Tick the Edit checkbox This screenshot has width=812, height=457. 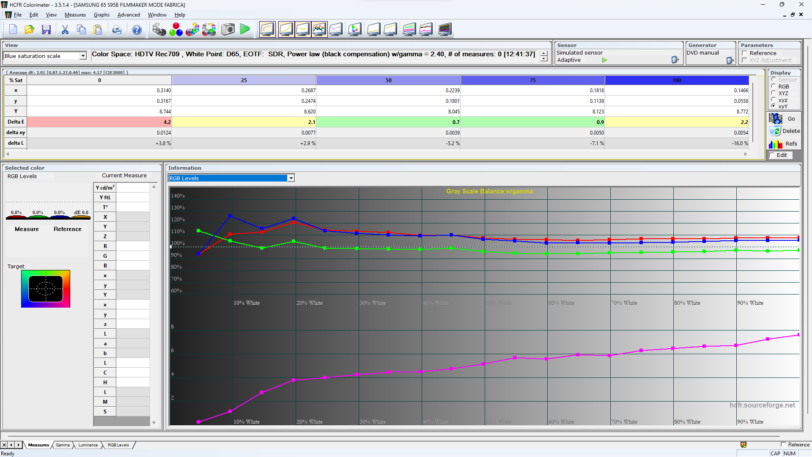(772, 155)
